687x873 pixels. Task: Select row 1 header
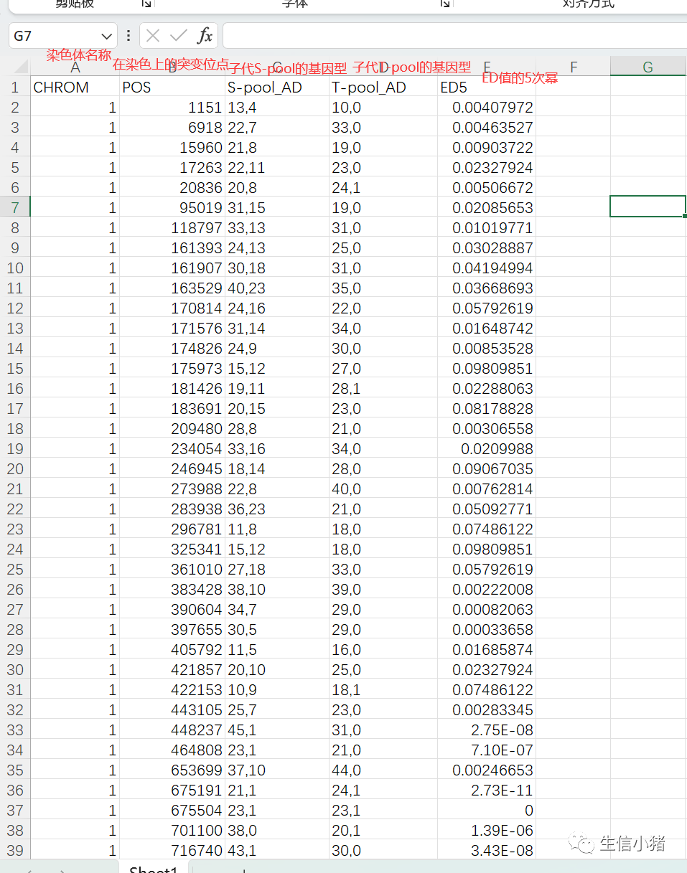coord(15,88)
